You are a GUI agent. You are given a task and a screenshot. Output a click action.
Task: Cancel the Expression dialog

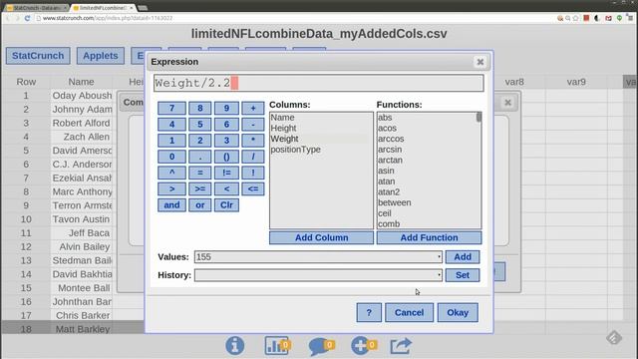coord(409,312)
